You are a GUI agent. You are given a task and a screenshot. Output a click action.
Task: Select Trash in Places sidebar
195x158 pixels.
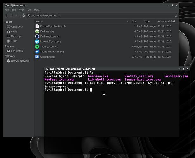(14, 41)
